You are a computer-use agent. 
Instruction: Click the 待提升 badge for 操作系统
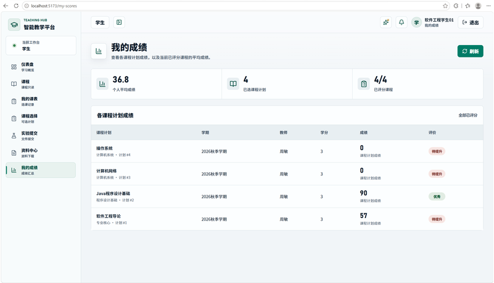[437, 151]
